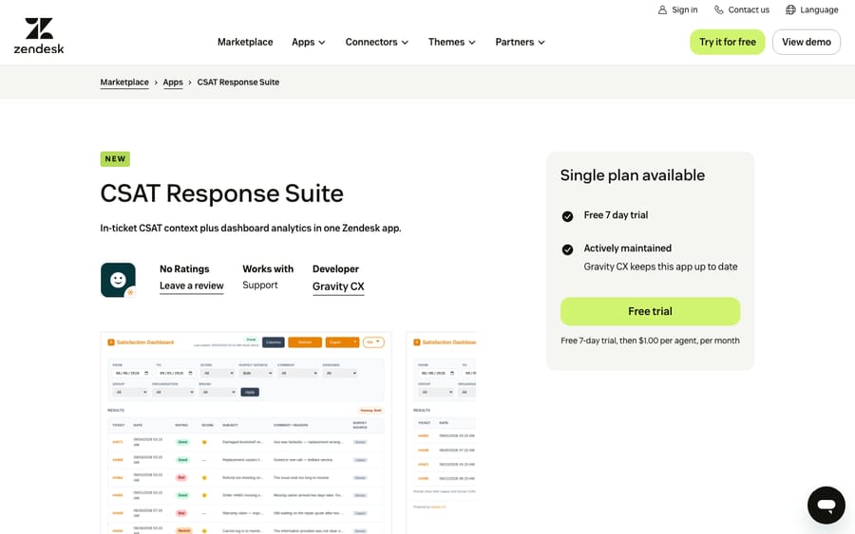Viewport: 855px width, 534px height.
Task: View the second partially shown dashboard screenshot
Action: click(441, 433)
